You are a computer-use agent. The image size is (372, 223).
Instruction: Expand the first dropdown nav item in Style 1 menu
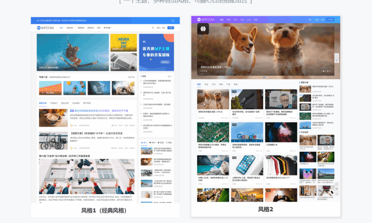point(70,28)
